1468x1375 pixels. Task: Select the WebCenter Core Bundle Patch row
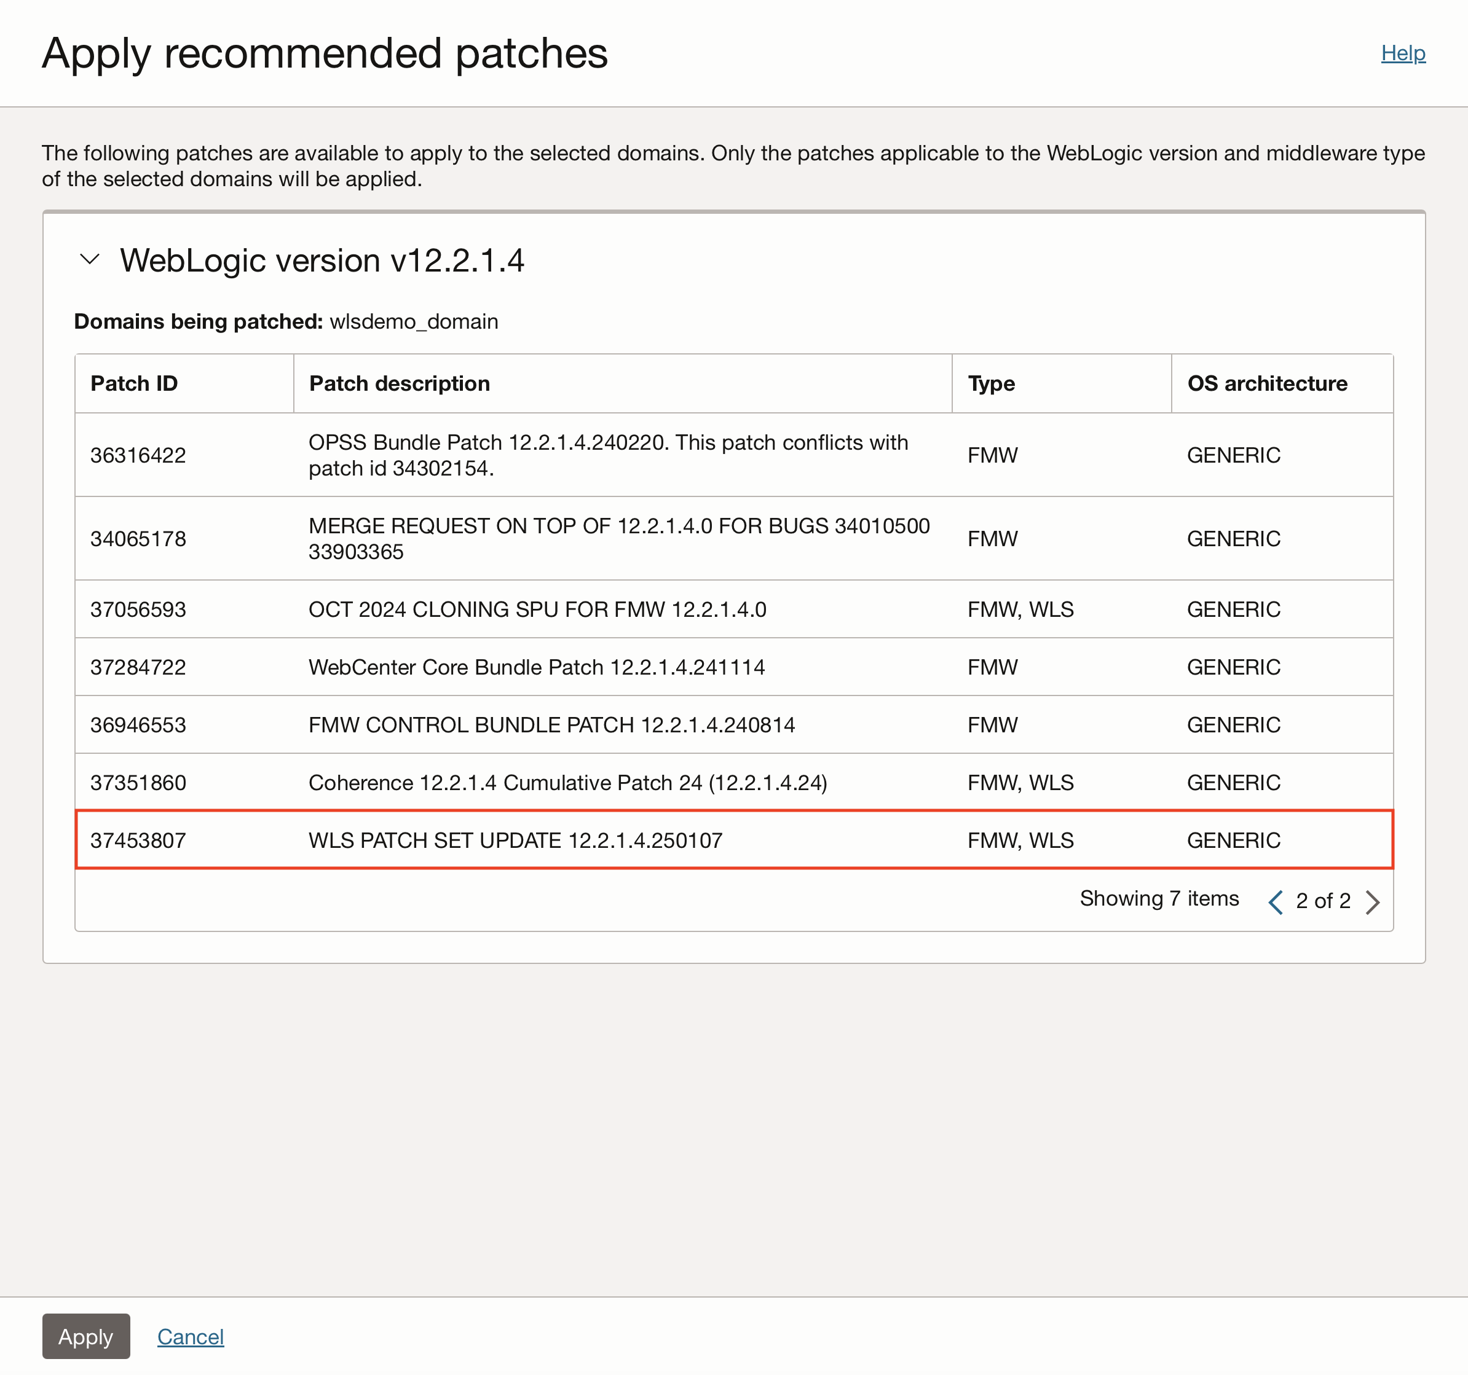click(517, 667)
